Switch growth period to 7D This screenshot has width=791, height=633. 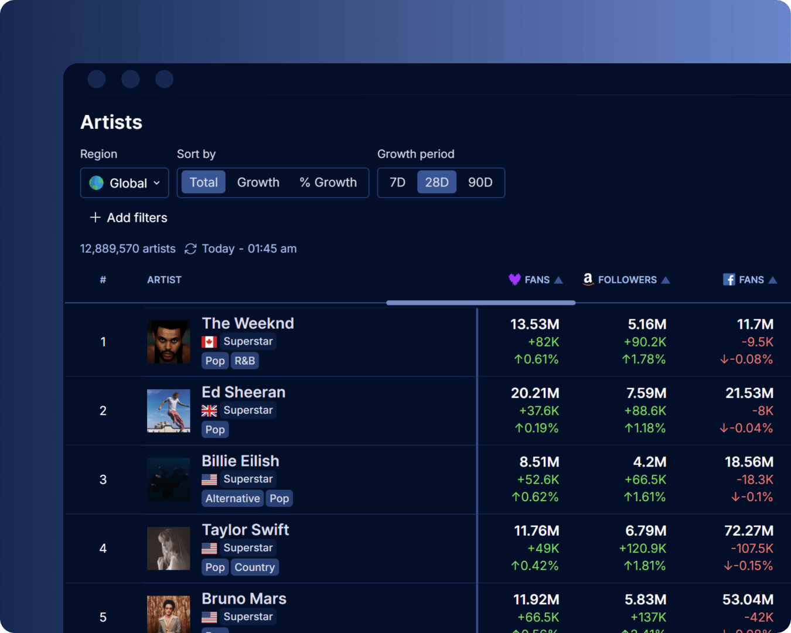397,182
